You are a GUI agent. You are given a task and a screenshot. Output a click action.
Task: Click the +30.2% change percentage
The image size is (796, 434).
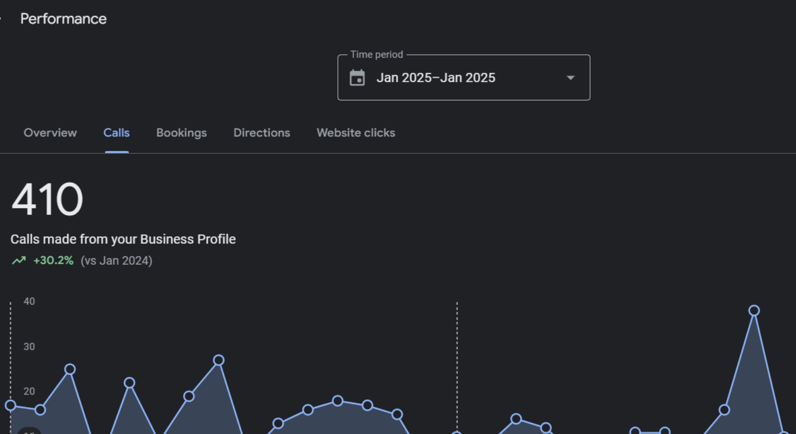click(x=53, y=260)
